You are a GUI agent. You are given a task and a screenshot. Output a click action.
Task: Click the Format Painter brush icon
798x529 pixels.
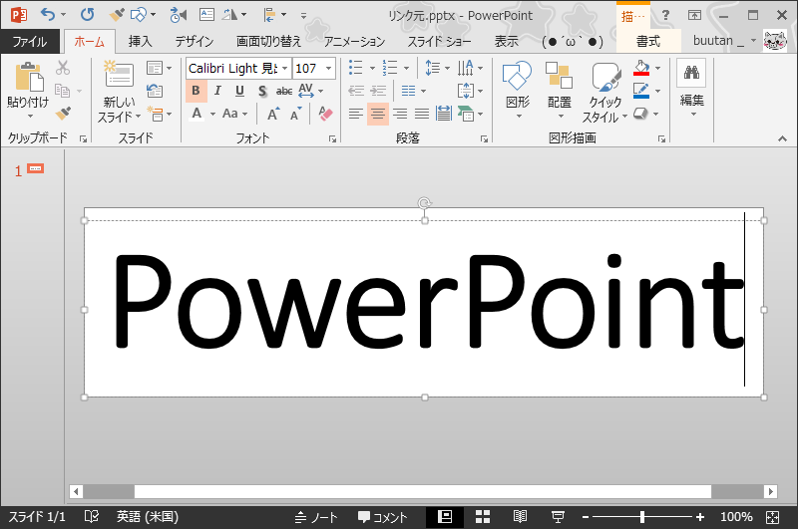coord(63,113)
